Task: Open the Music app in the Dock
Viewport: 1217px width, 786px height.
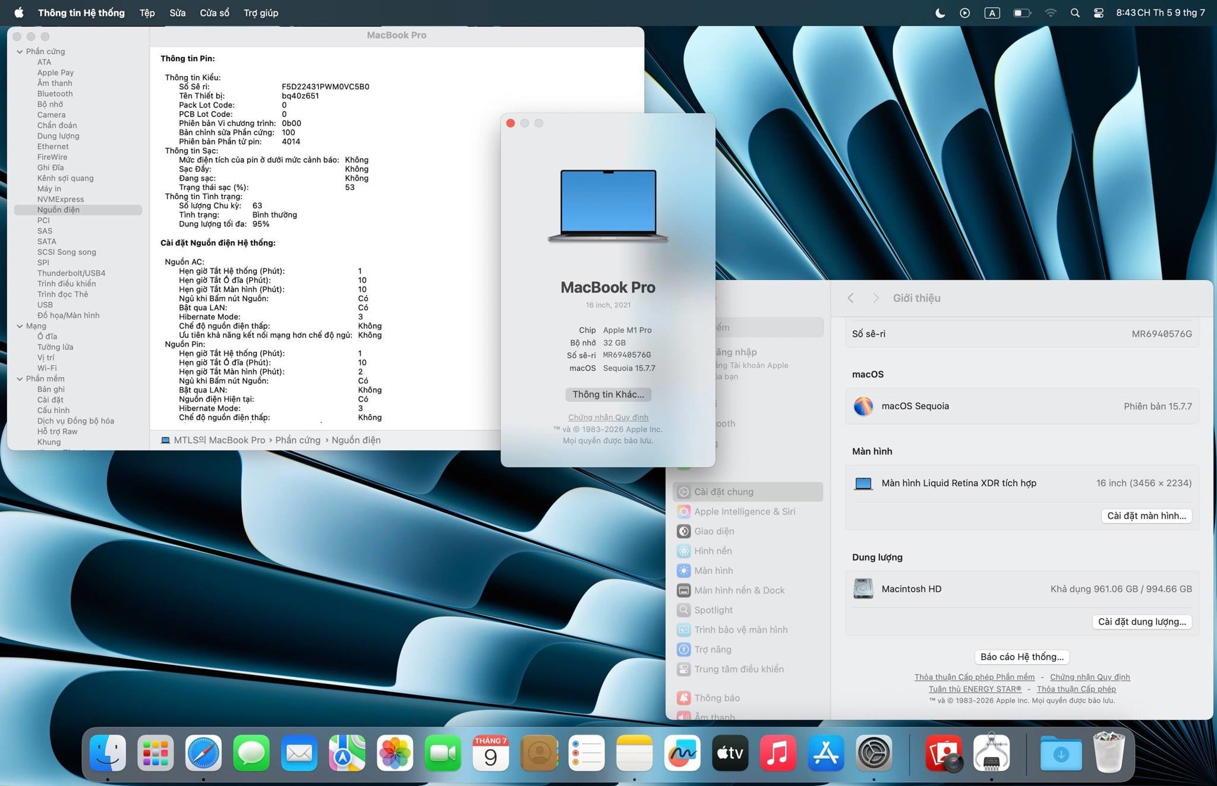Action: tap(778, 753)
